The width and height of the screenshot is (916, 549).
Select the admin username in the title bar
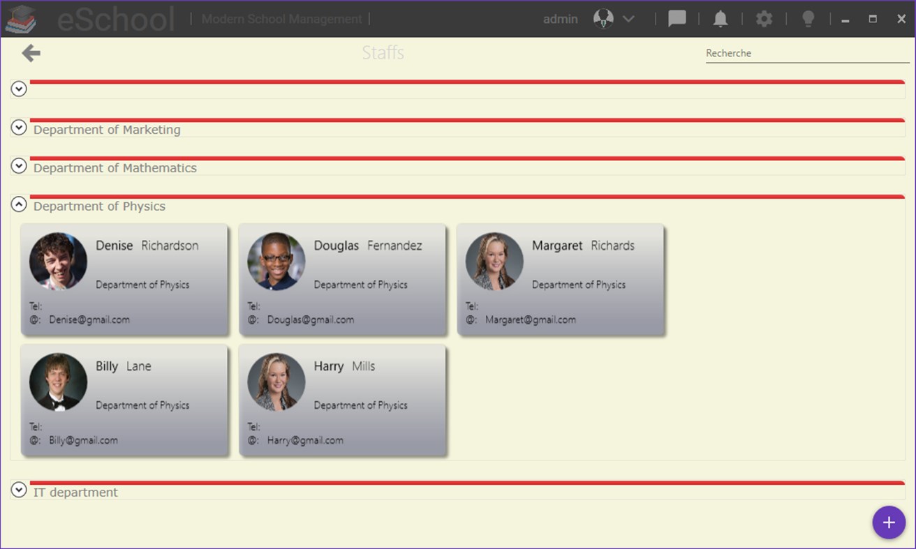click(x=561, y=19)
